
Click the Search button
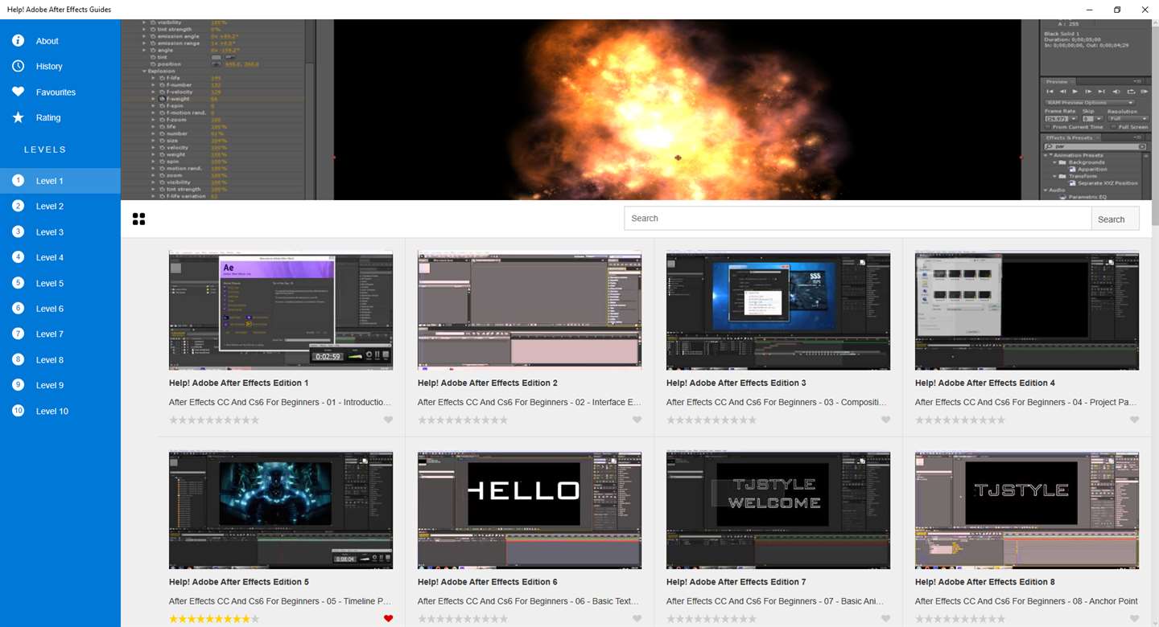(1116, 219)
